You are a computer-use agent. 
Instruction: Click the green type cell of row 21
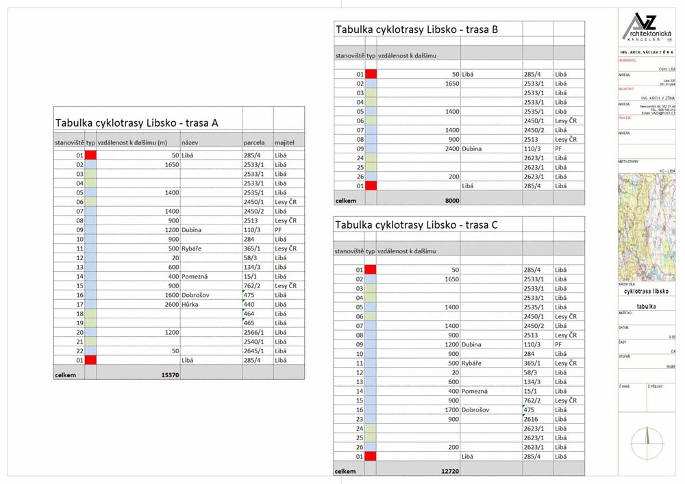click(x=90, y=342)
